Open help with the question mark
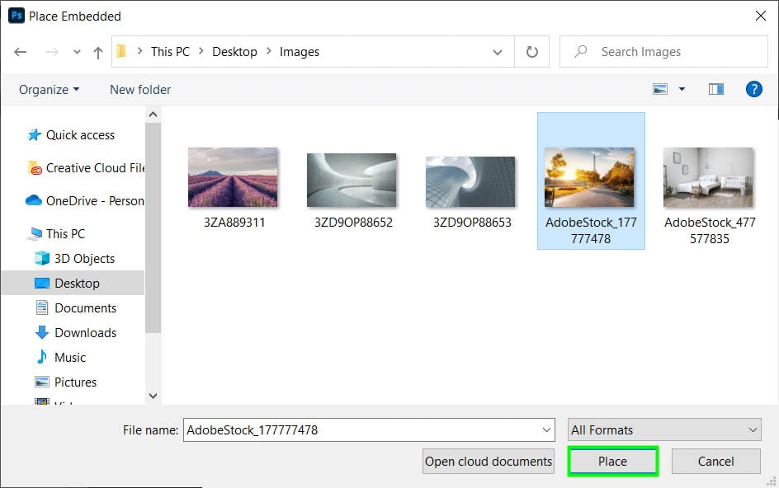779x488 pixels. 753,89
